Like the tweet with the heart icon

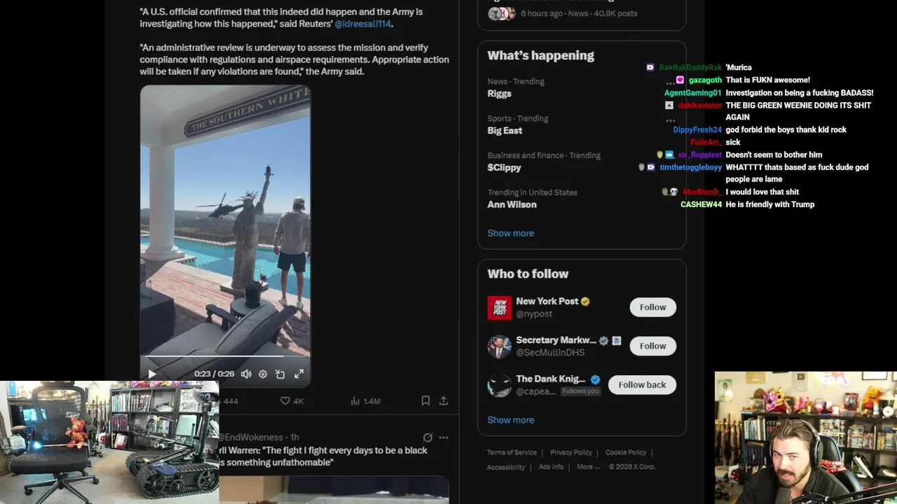click(285, 401)
